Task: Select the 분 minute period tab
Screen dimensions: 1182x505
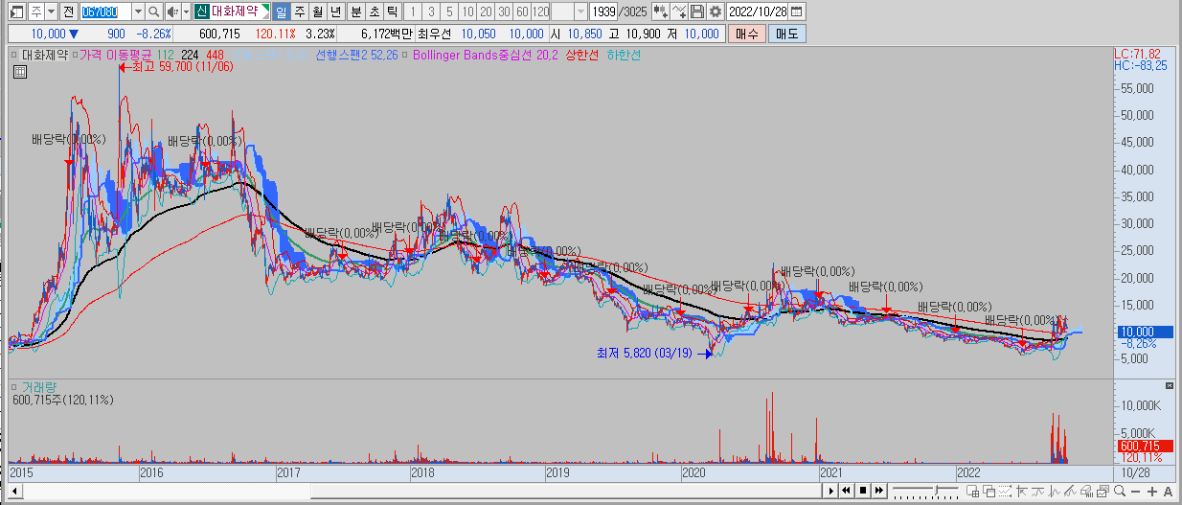Action: 356,11
